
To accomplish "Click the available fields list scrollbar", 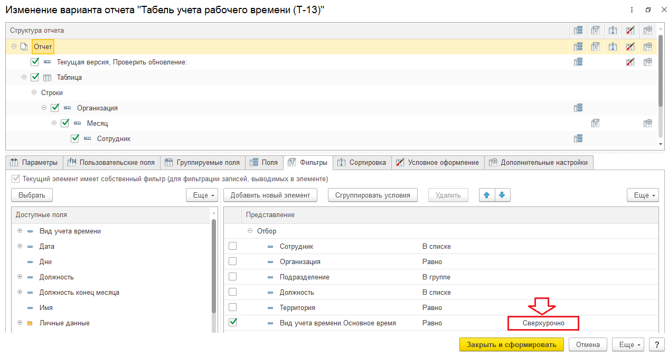I will (x=214, y=264).
